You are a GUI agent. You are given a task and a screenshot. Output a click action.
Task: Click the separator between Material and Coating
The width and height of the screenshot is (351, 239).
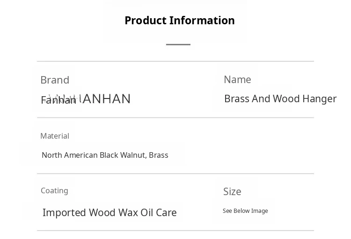[175, 174]
